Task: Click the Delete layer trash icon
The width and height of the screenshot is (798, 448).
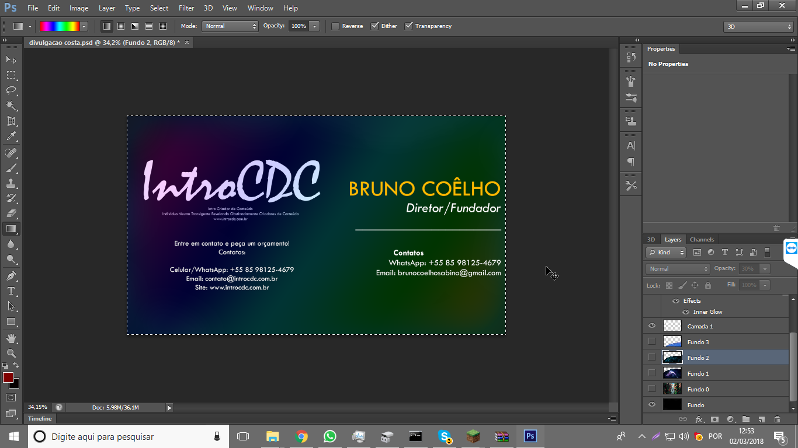Action: pos(777,419)
